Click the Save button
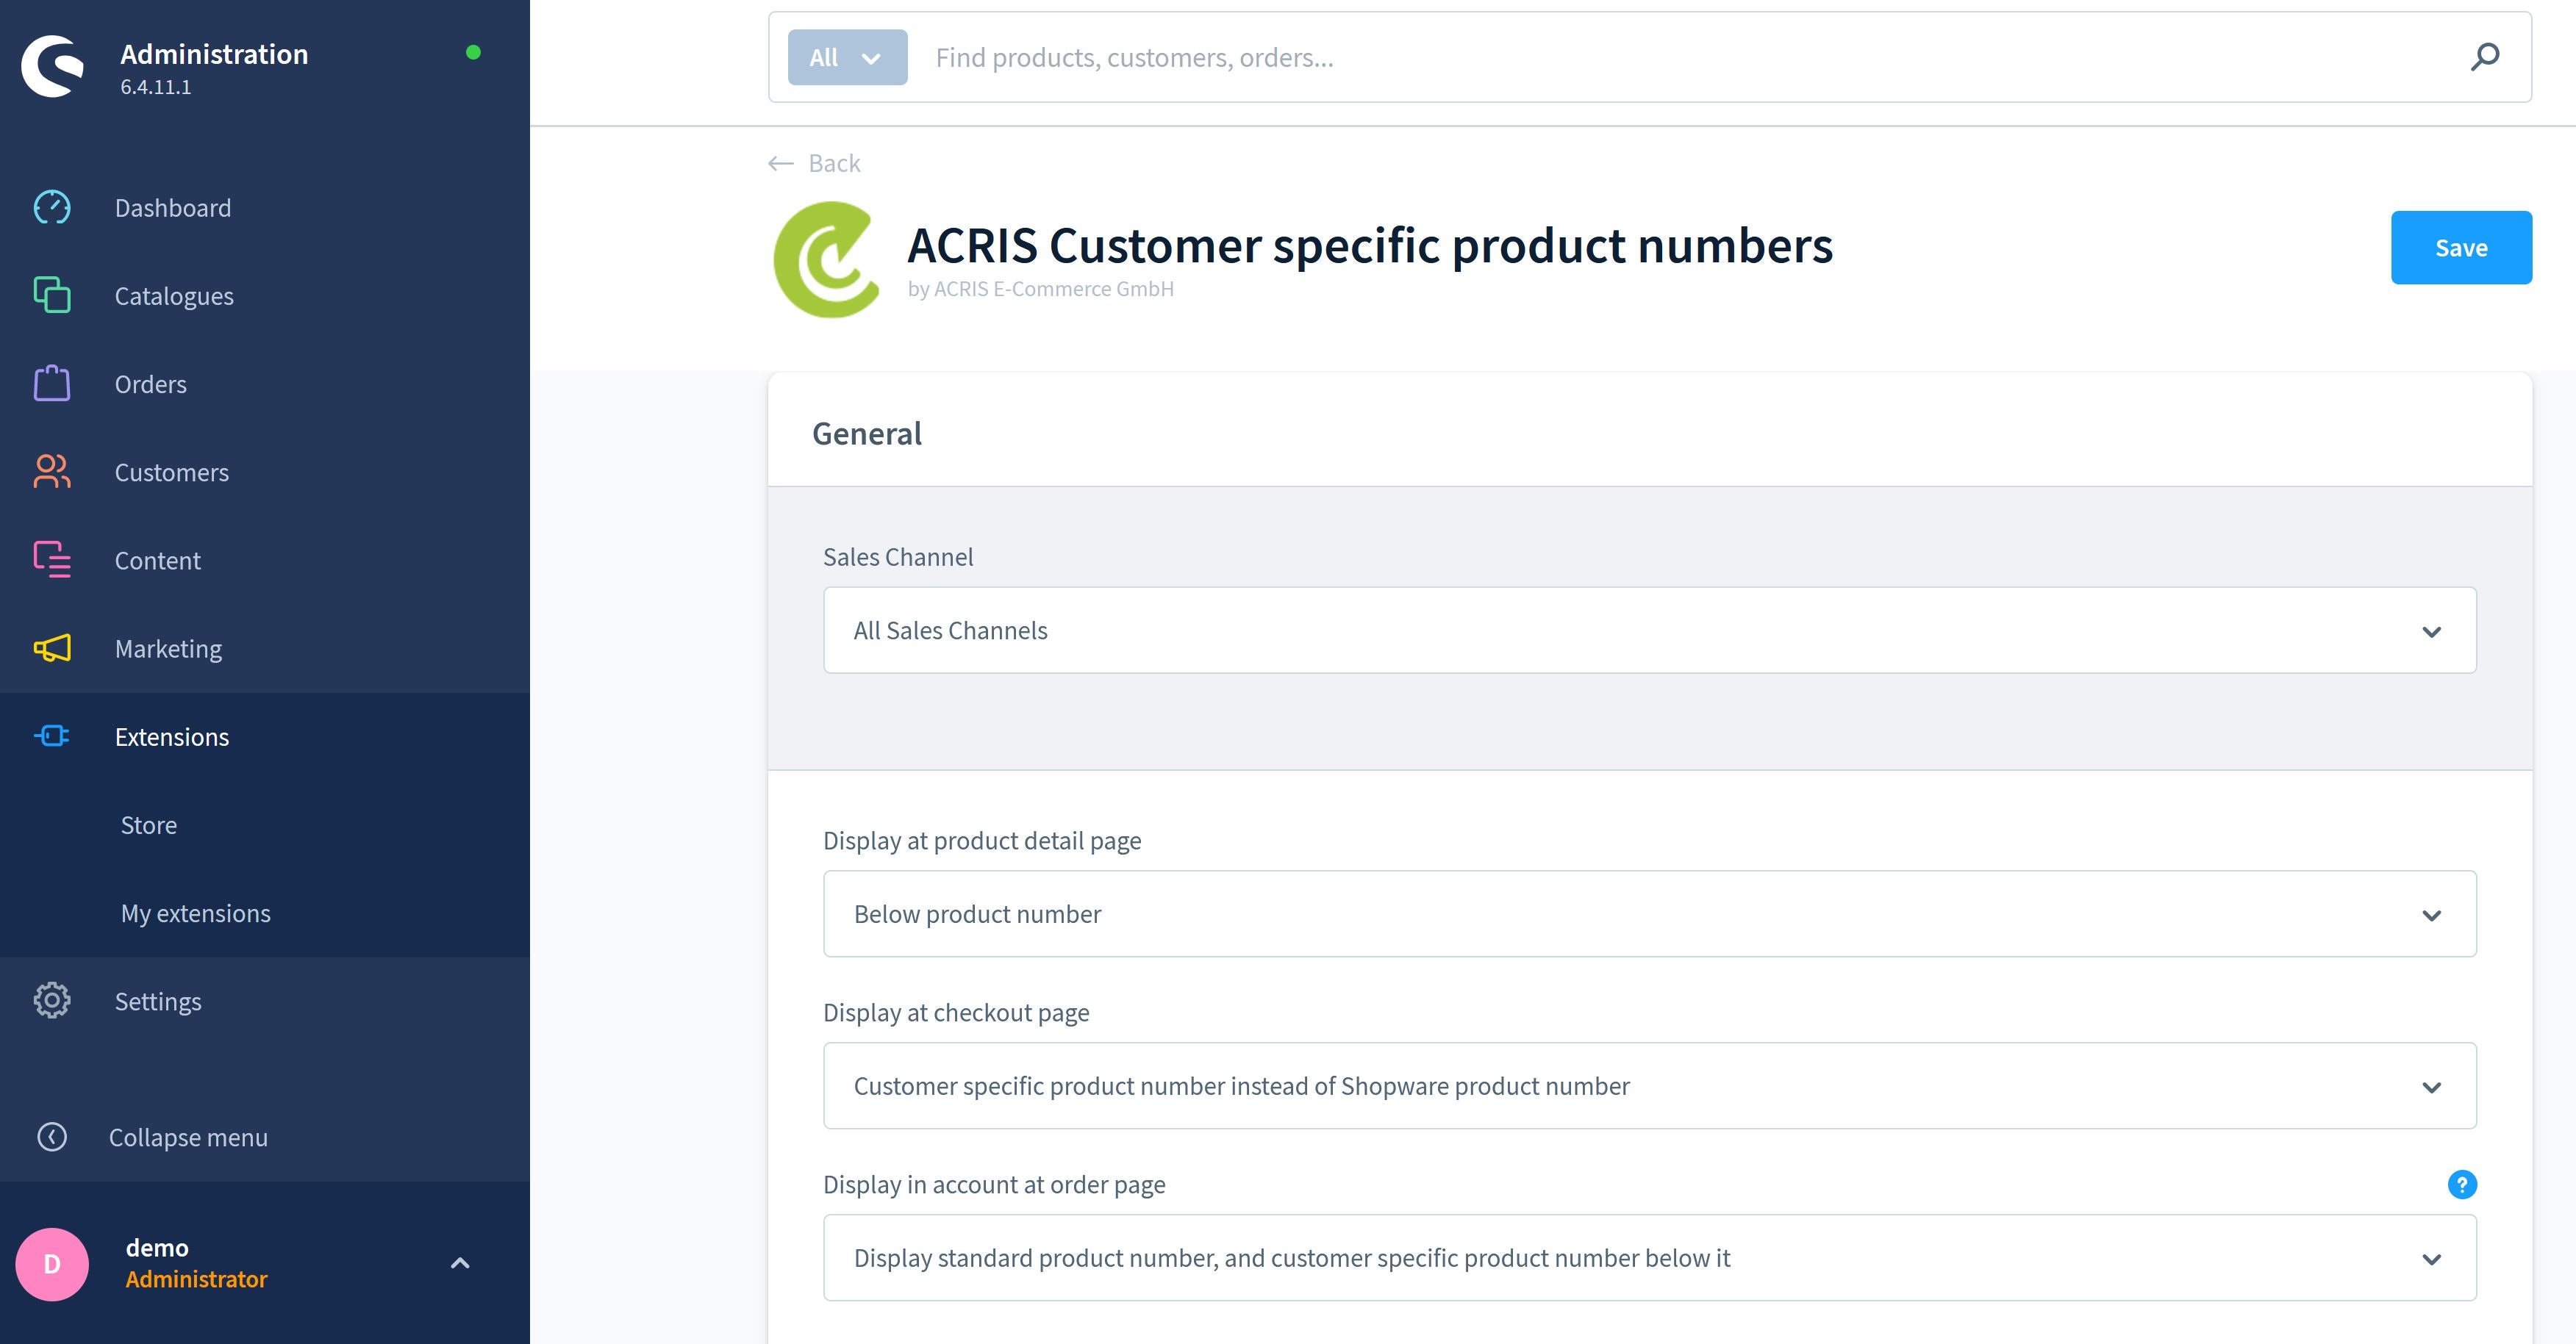Viewport: 2576px width, 1344px height. pos(2461,248)
